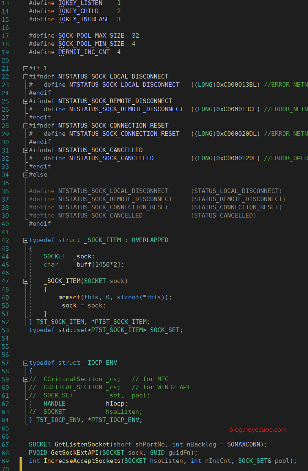The width and height of the screenshot is (308, 471).
Task: Click PTST_SOCK_ITEM on line 52
Action: pyautogui.click(x=120, y=322)
